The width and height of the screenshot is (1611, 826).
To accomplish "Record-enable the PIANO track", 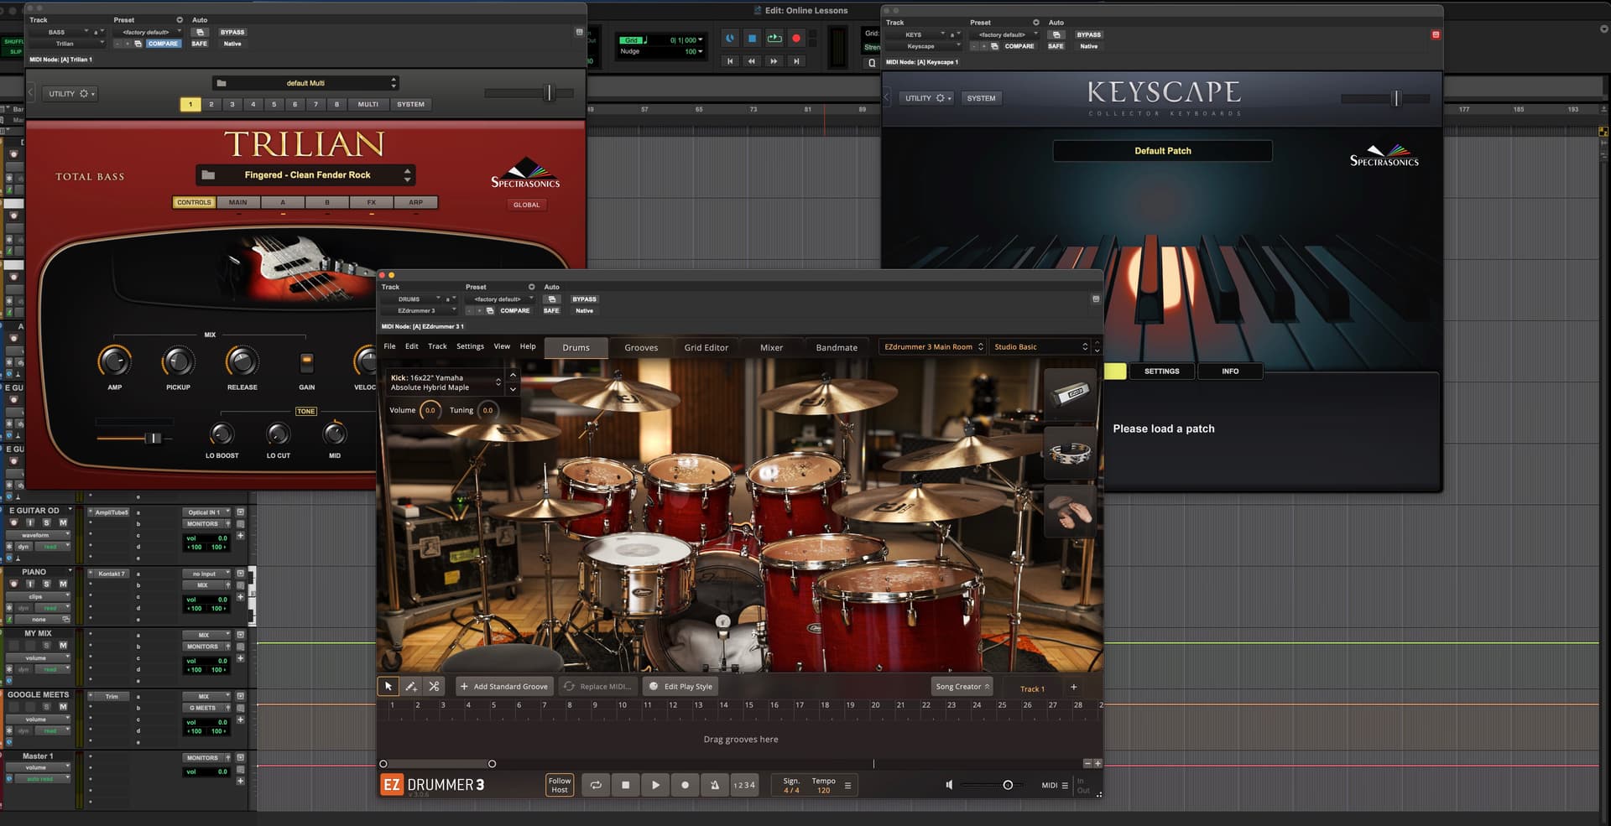I will point(13,584).
